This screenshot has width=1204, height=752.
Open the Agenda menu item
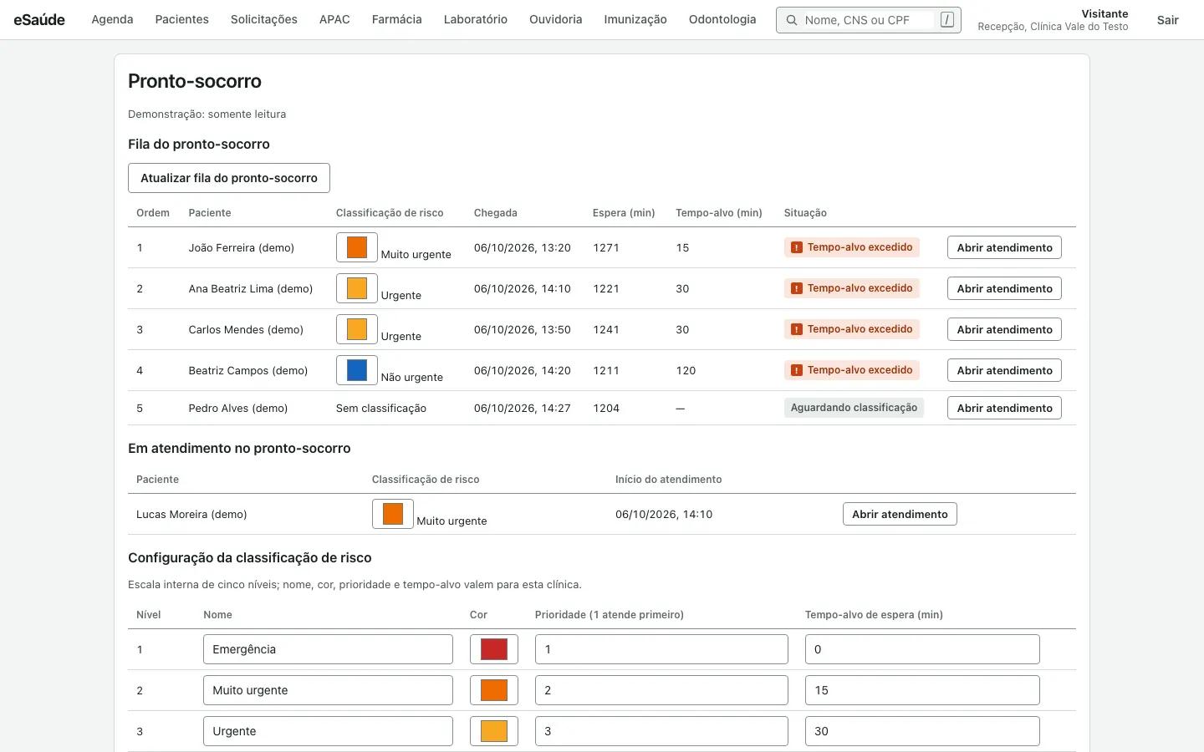(x=112, y=19)
